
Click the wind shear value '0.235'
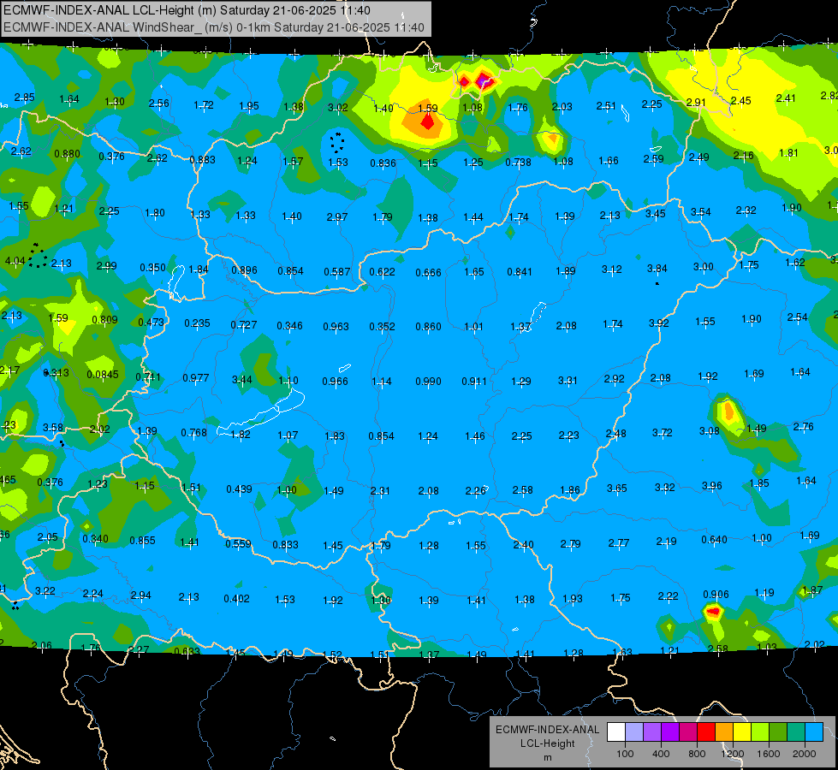coord(197,323)
